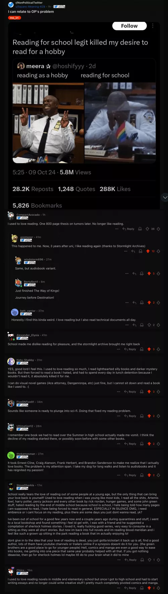The height and width of the screenshot is (594, 168).
Task: Click the award icon on katt_vantar's comment
Action: (142, 325)
